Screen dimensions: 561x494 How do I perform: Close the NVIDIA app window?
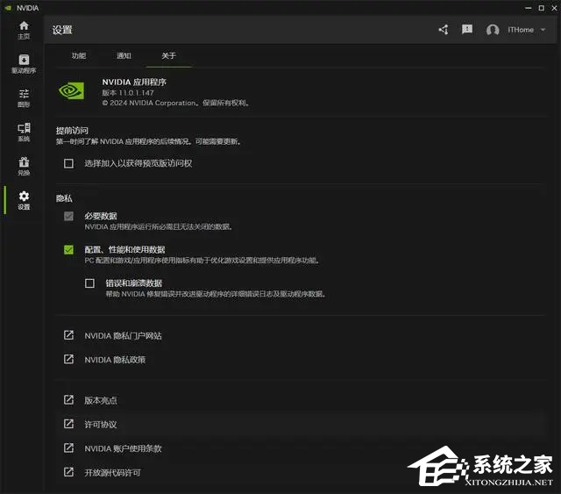[x=554, y=8]
